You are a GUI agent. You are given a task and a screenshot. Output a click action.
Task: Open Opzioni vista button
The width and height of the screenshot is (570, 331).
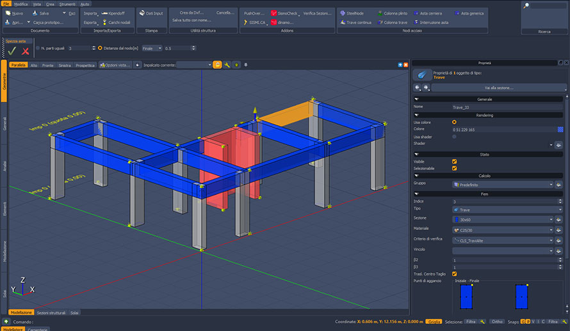tap(115, 65)
